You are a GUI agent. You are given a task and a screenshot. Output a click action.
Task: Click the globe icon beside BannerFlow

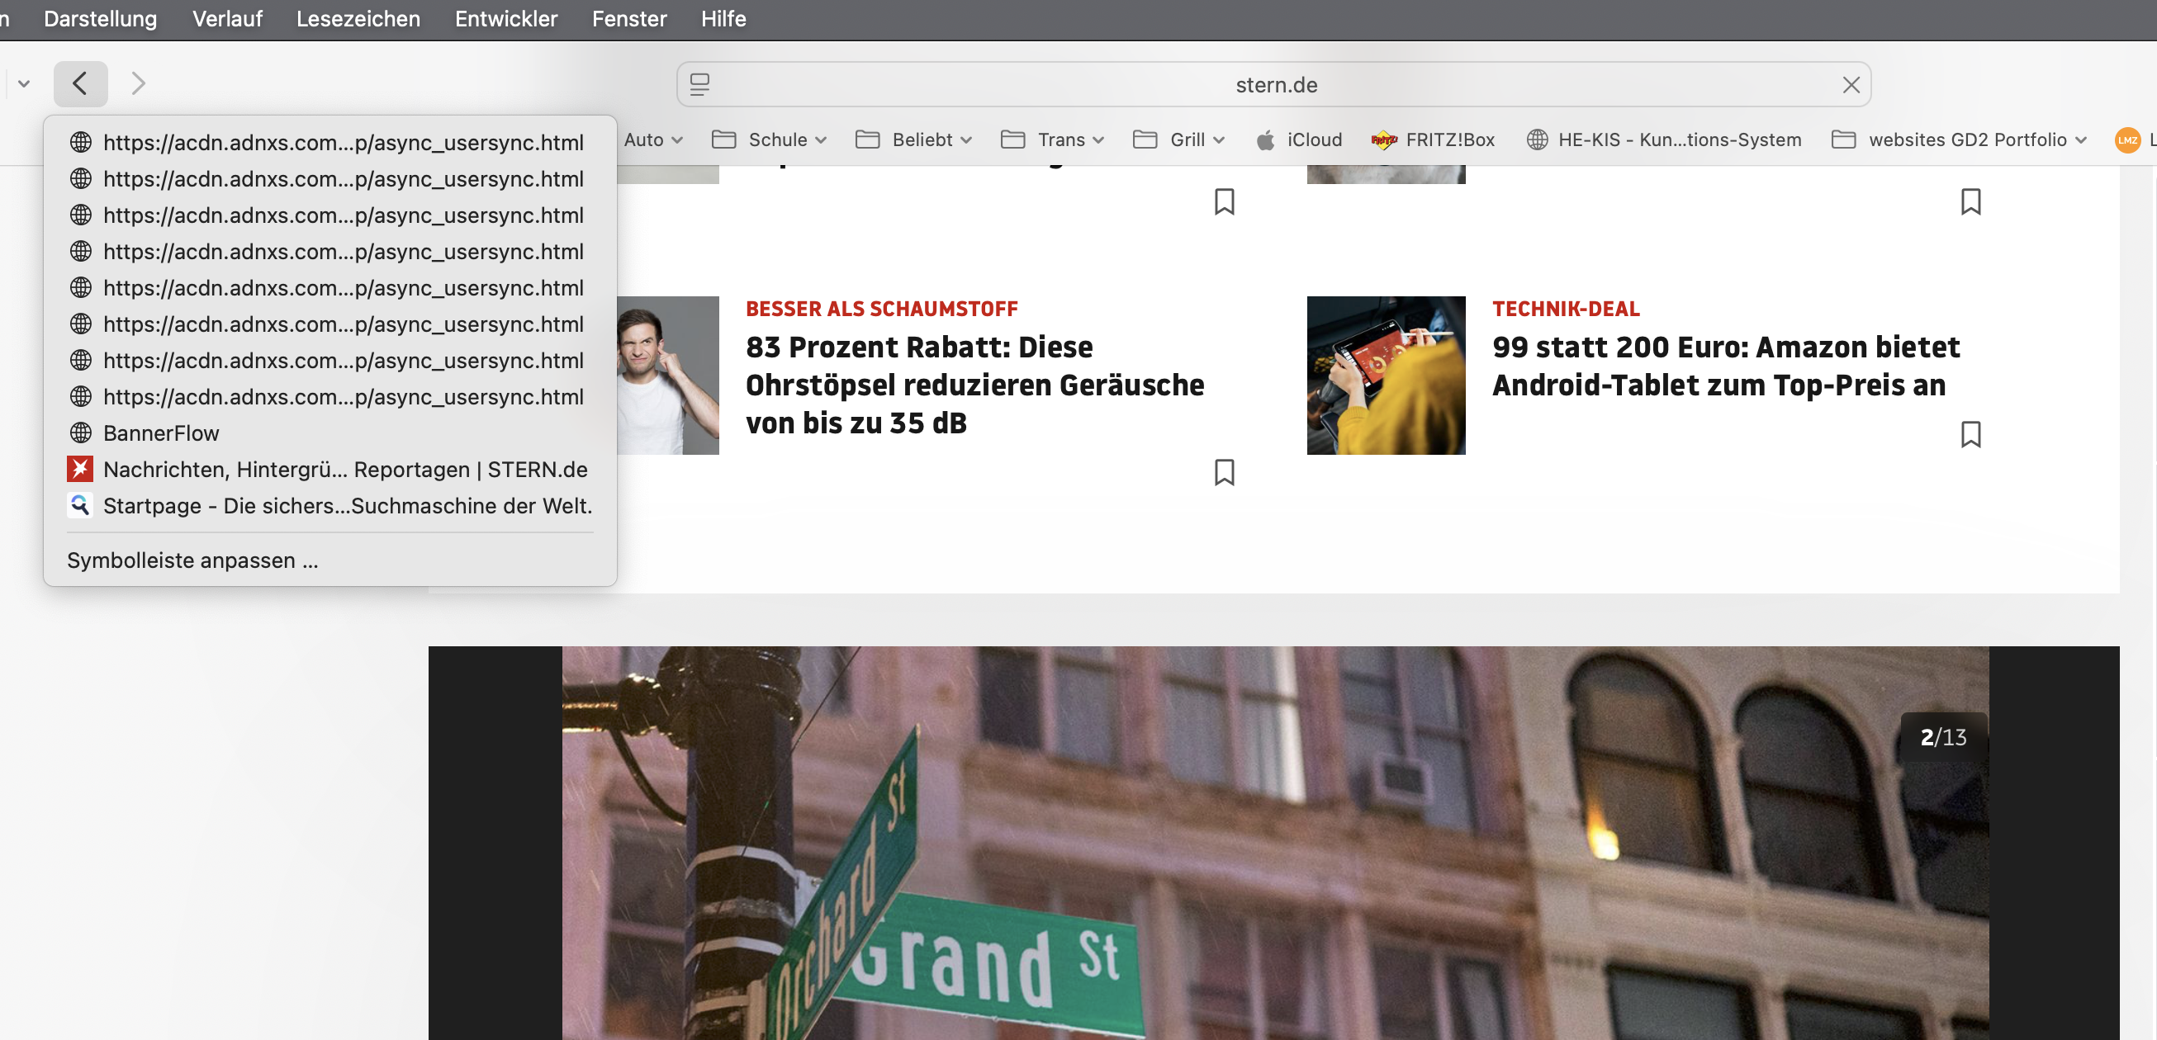[x=80, y=433]
